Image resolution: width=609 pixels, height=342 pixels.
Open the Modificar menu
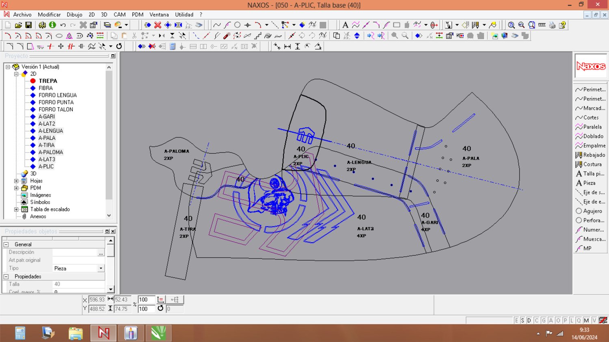pyautogui.click(x=49, y=15)
